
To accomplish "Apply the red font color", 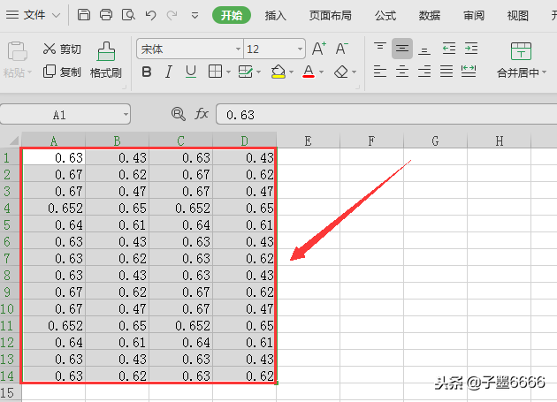I will tap(309, 72).
